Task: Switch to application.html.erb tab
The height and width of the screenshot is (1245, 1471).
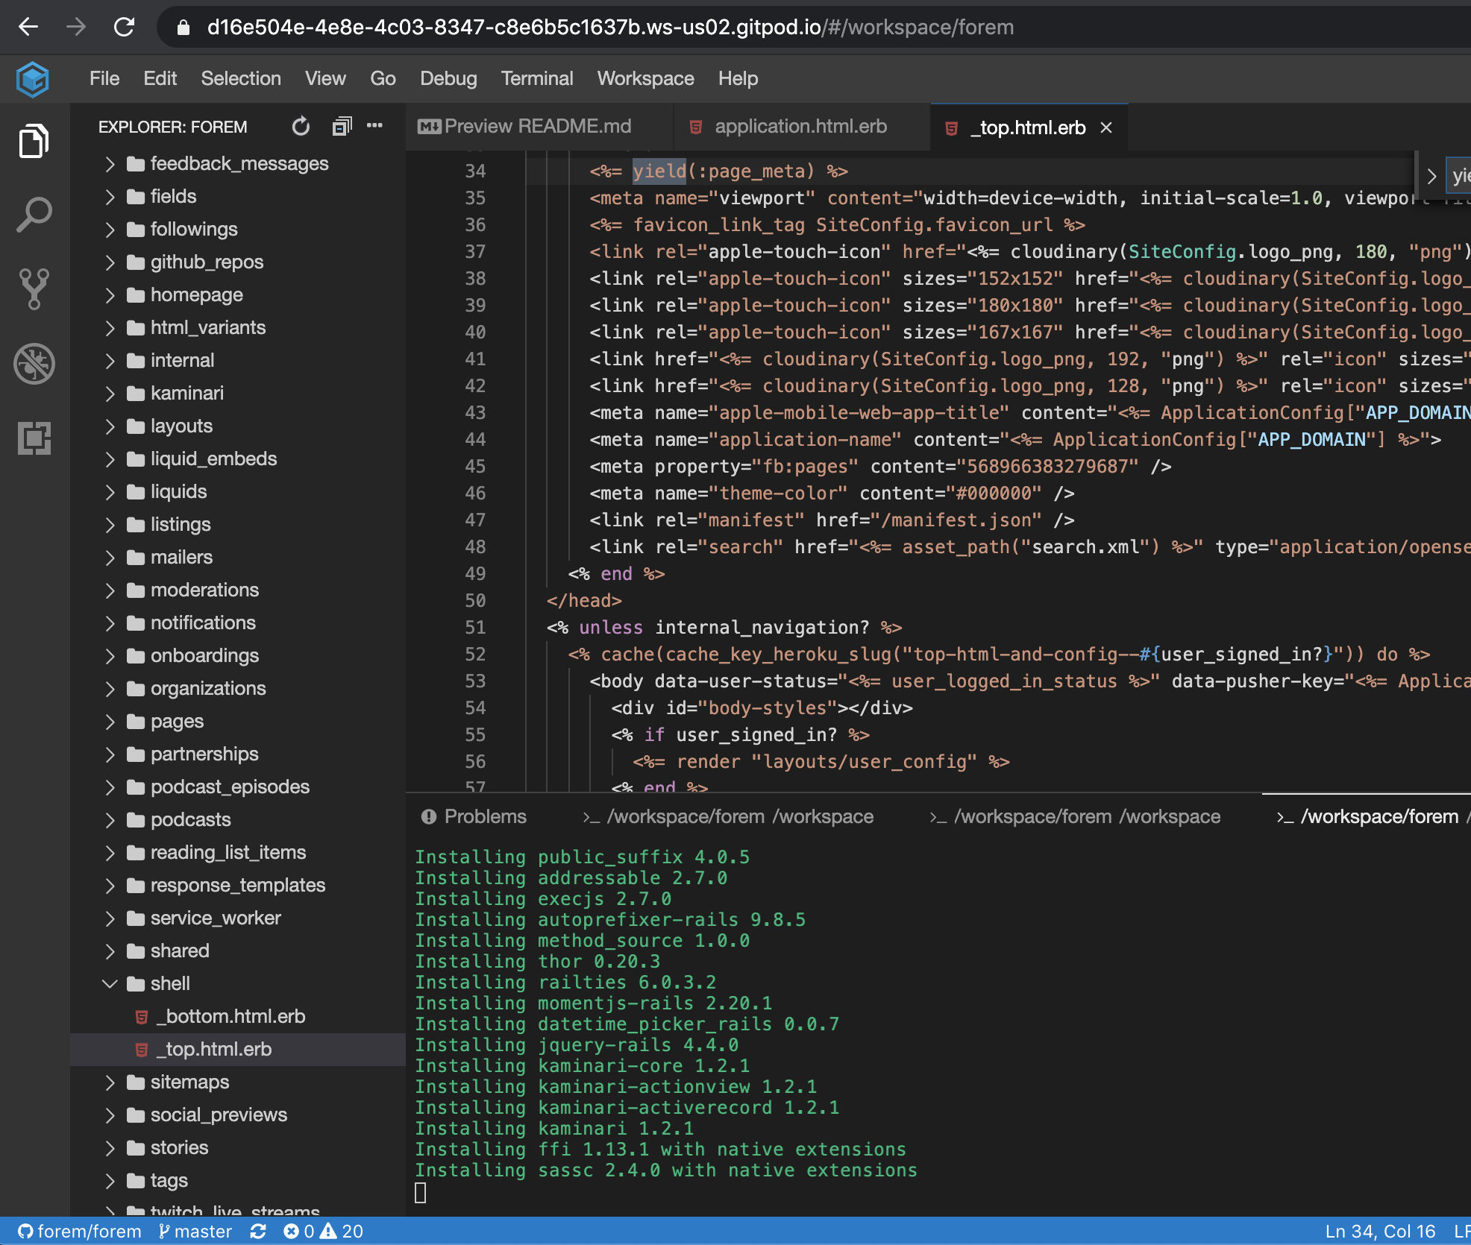Action: pos(800,127)
